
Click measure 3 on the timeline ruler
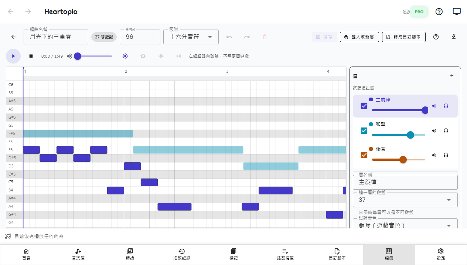coord(227,71)
